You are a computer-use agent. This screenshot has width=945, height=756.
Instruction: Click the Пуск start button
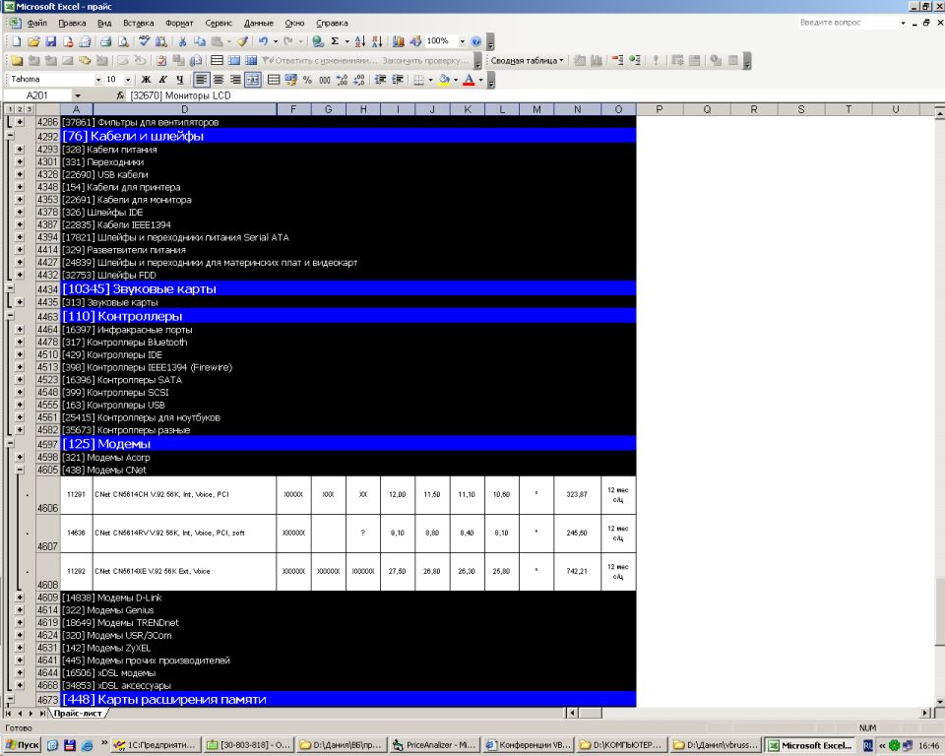22,745
